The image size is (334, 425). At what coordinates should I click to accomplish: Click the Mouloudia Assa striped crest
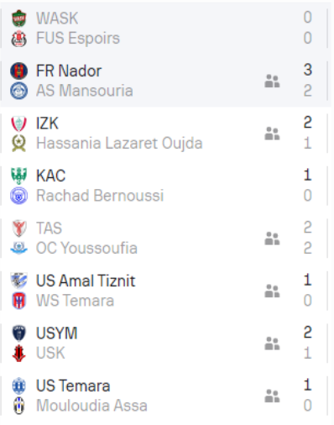[x=18, y=406]
